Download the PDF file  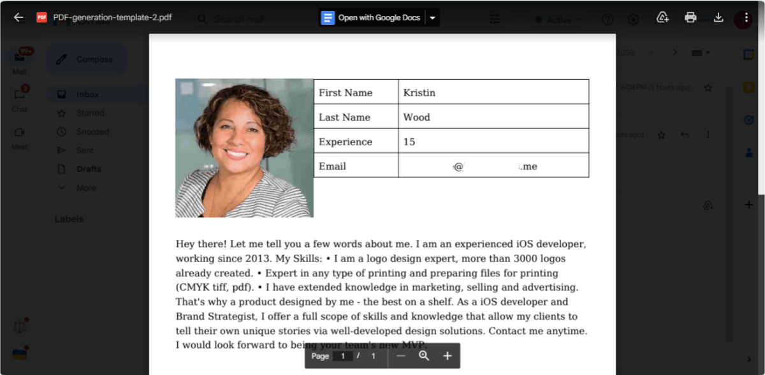pos(718,18)
